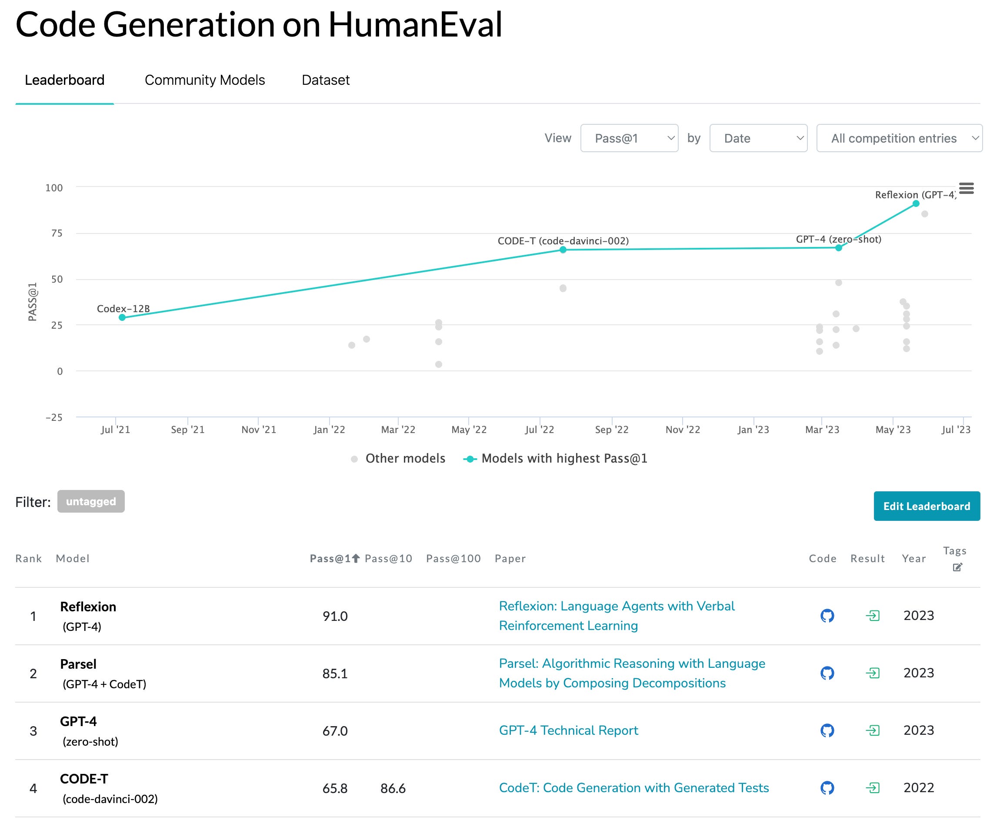The height and width of the screenshot is (820, 1000).
Task: Open the GPT-4 Technical Report paper link
Action: (x=568, y=730)
